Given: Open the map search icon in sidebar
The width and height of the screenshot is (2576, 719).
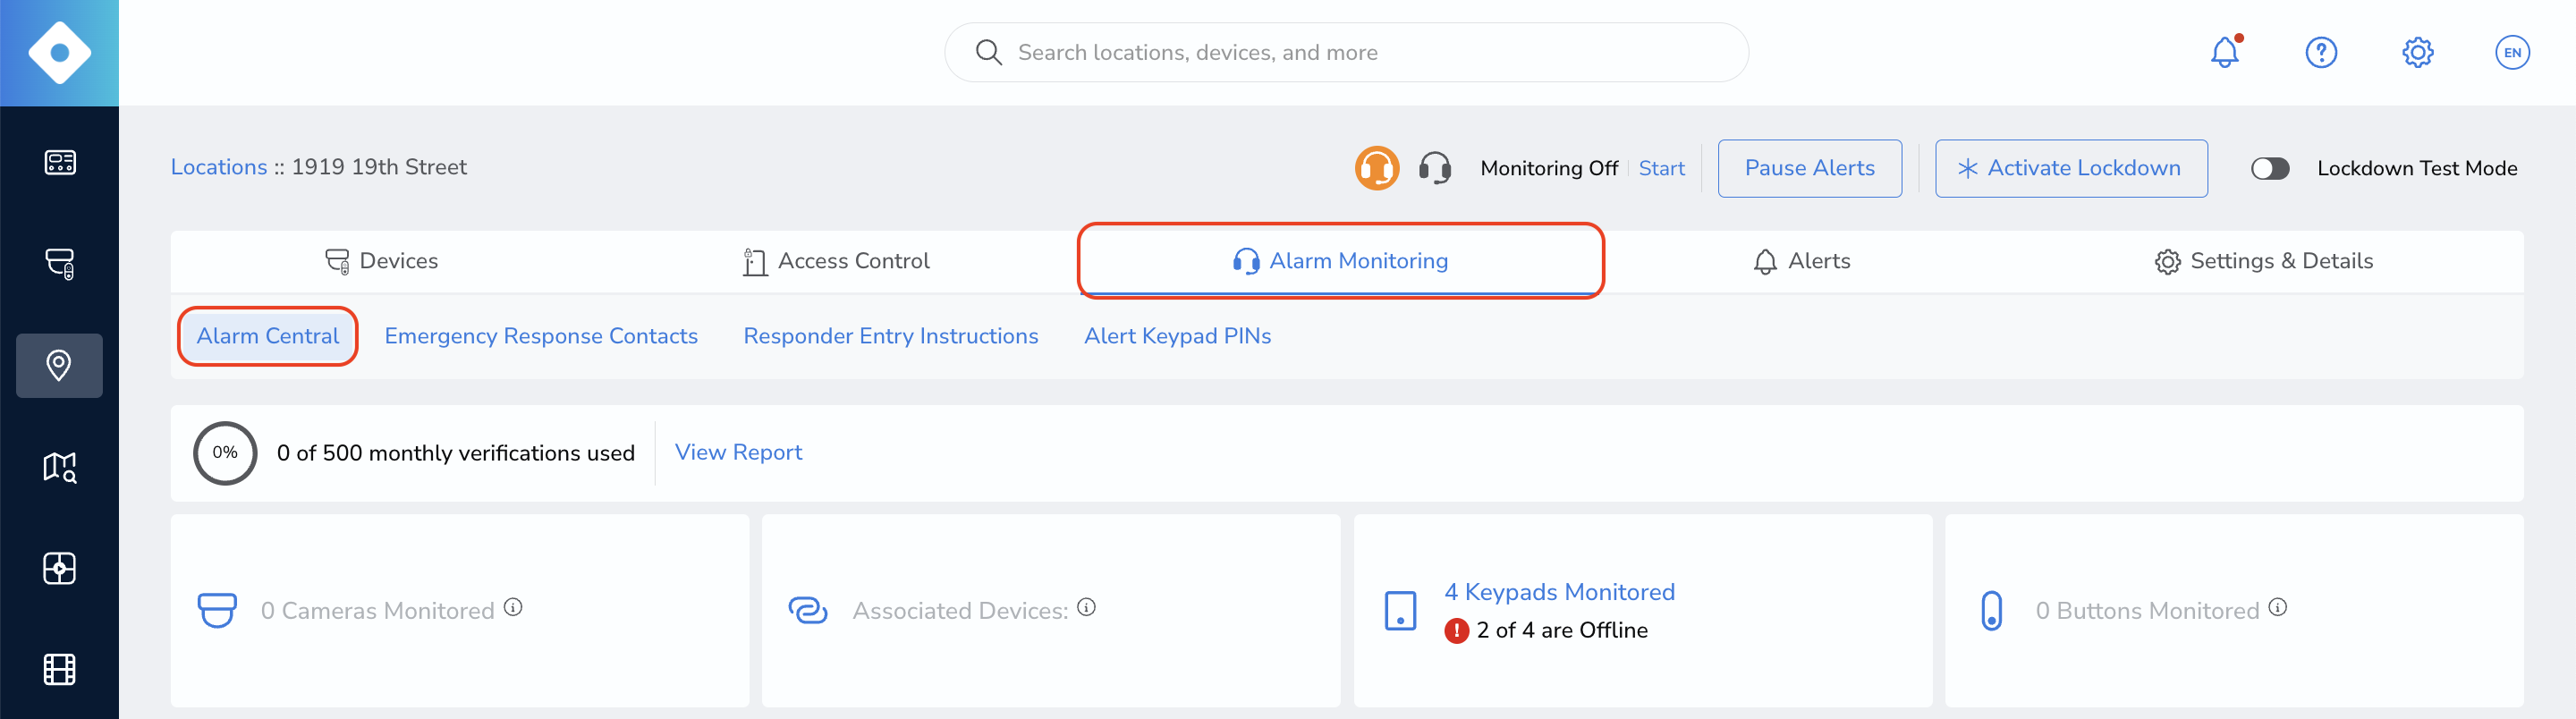Looking at the screenshot, I should point(59,467).
